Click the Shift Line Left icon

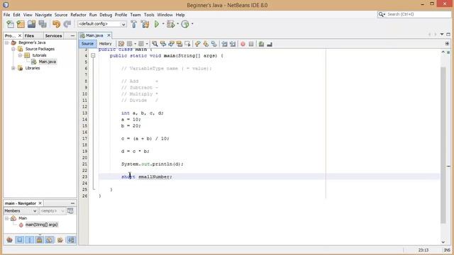point(224,44)
